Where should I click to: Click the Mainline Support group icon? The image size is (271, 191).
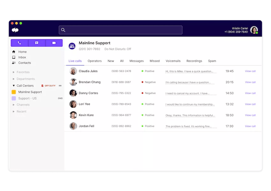coord(72,46)
